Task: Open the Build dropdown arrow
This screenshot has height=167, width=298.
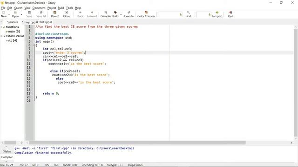Action: tap(121, 14)
